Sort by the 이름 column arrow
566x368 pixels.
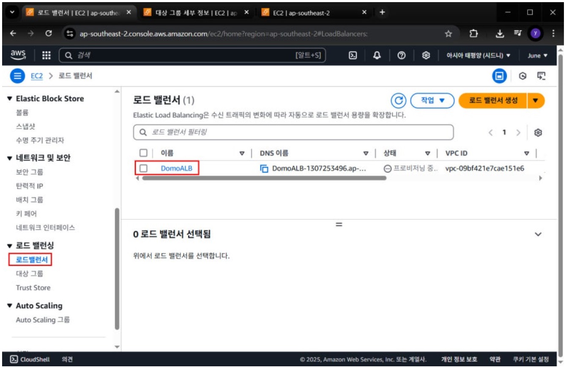point(242,153)
